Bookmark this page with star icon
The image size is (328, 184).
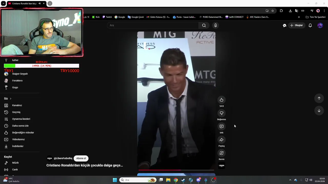(x=273, y=11)
